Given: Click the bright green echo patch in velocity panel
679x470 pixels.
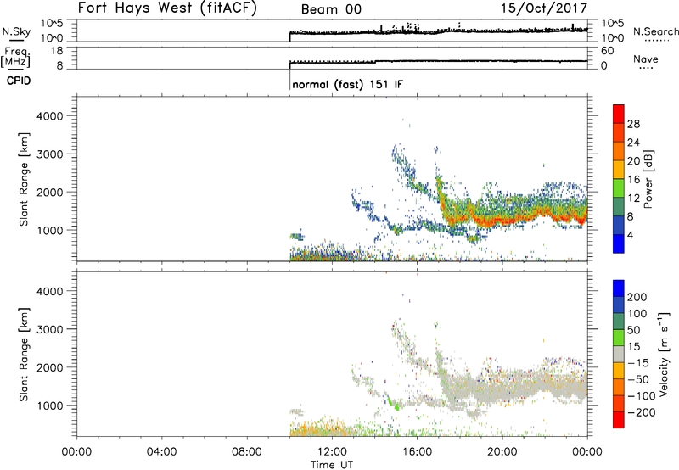Looking at the screenshot, I should pos(395,404).
